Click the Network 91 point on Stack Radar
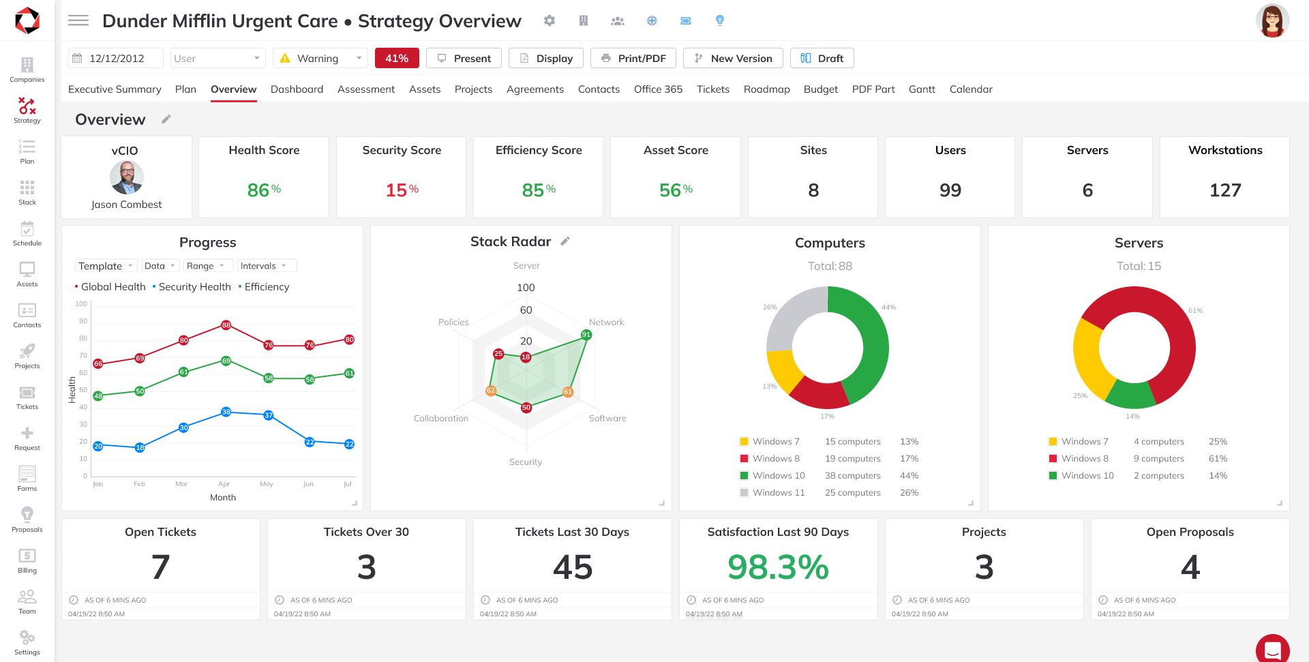Image resolution: width=1309 pixels, height=662 pixels. (586, 334)
